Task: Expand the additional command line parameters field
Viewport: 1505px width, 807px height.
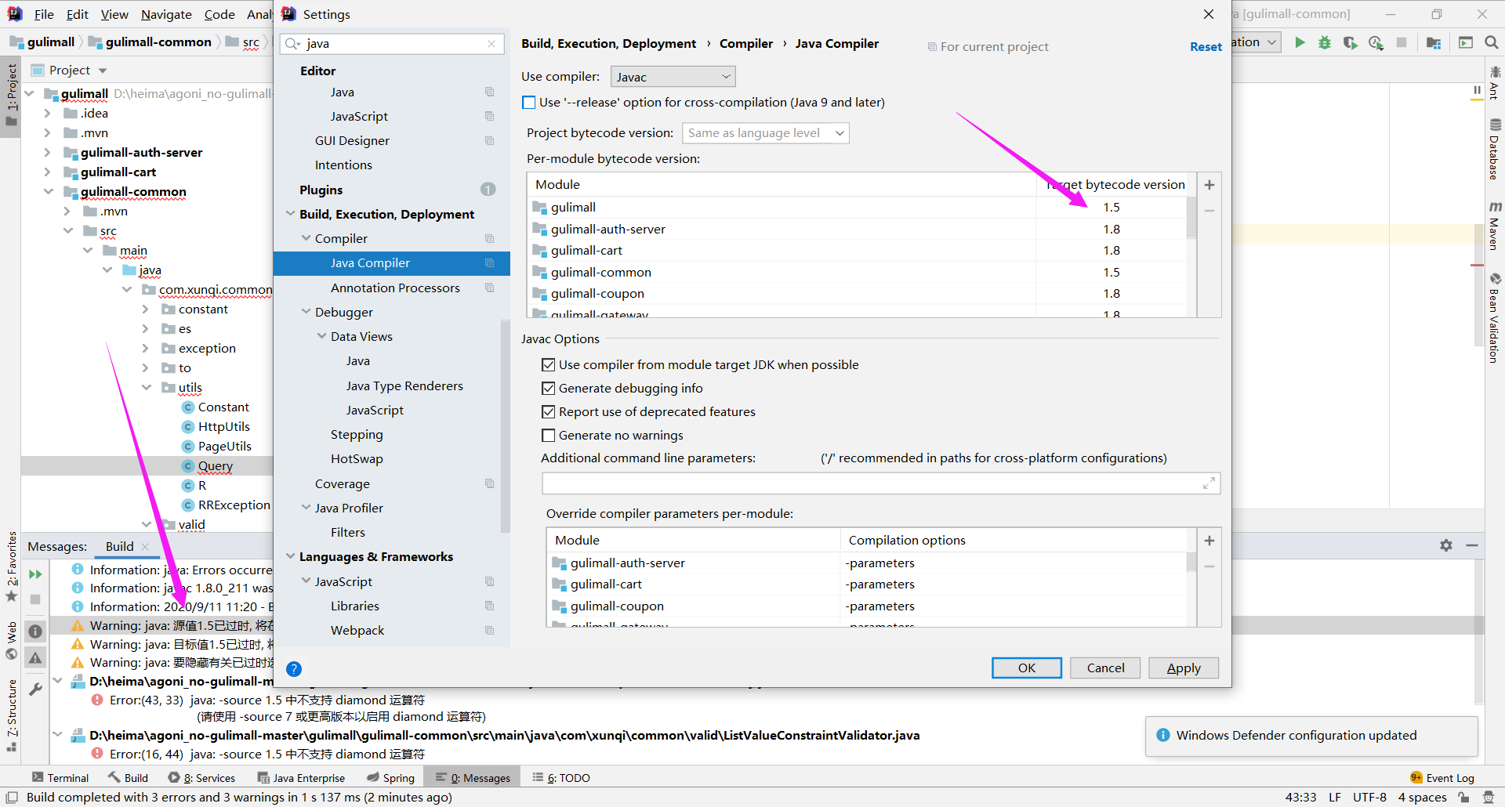Action: [x=1209, y=483]
